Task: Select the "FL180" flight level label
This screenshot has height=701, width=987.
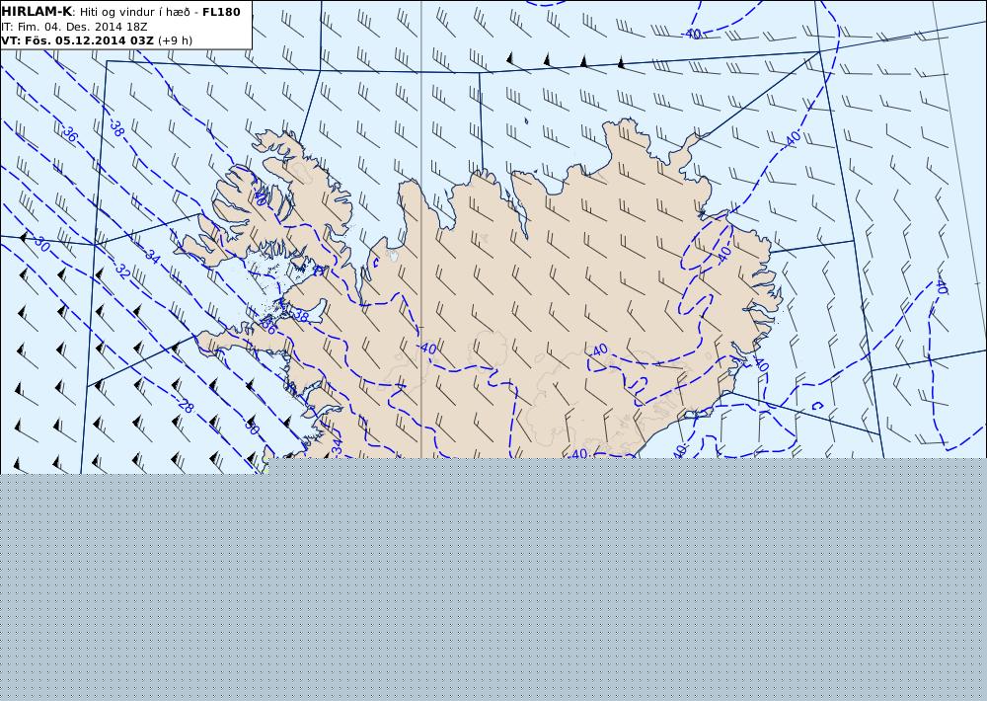Action: click(x=221, y=12)
